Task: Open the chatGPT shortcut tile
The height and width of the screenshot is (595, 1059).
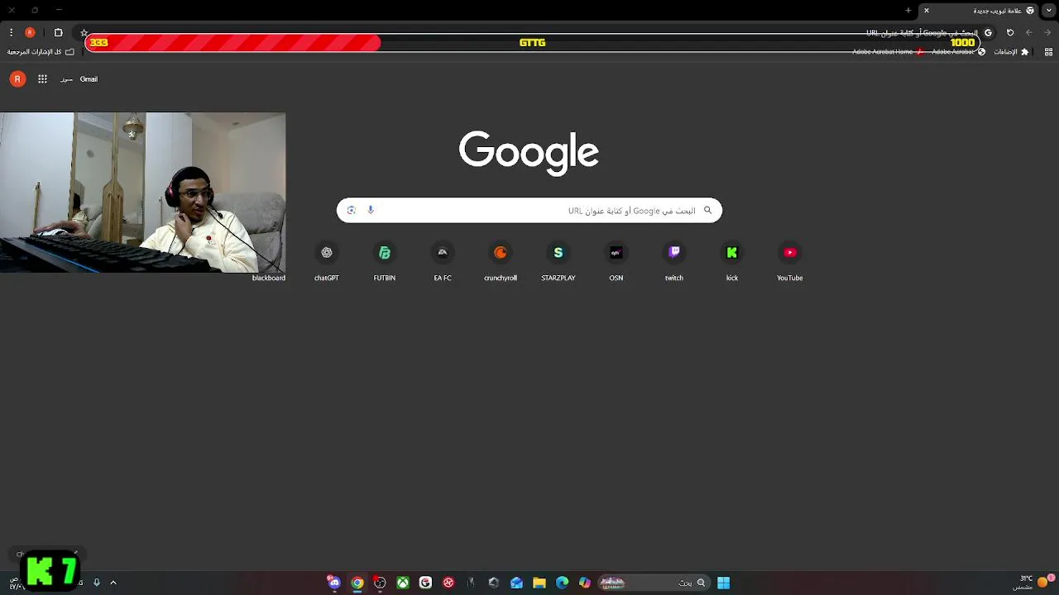Action: coord(326,261)
